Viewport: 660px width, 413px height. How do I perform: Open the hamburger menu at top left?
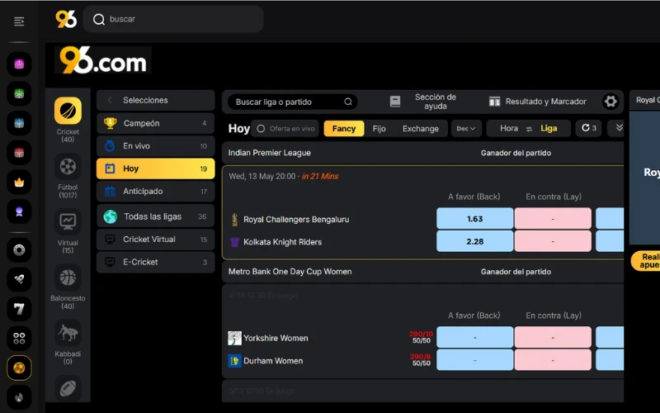(19, 21)
